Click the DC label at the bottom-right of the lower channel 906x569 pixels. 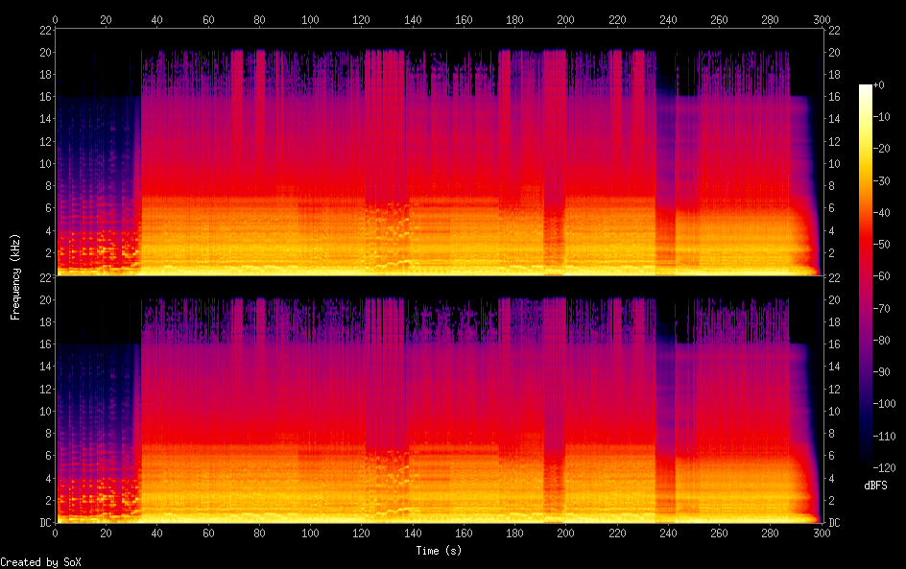click(x=834, y=523)
